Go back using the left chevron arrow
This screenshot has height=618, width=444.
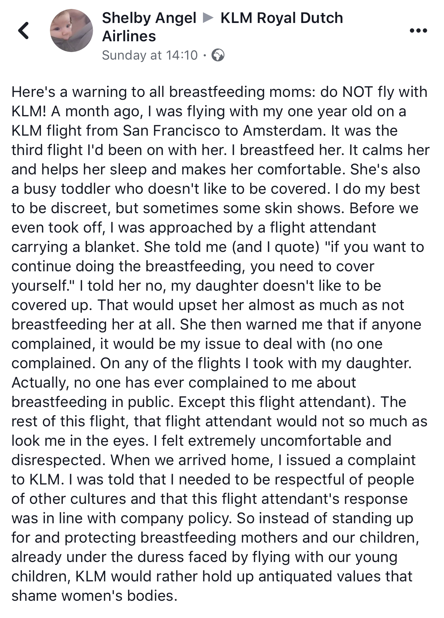coord(24,30)
